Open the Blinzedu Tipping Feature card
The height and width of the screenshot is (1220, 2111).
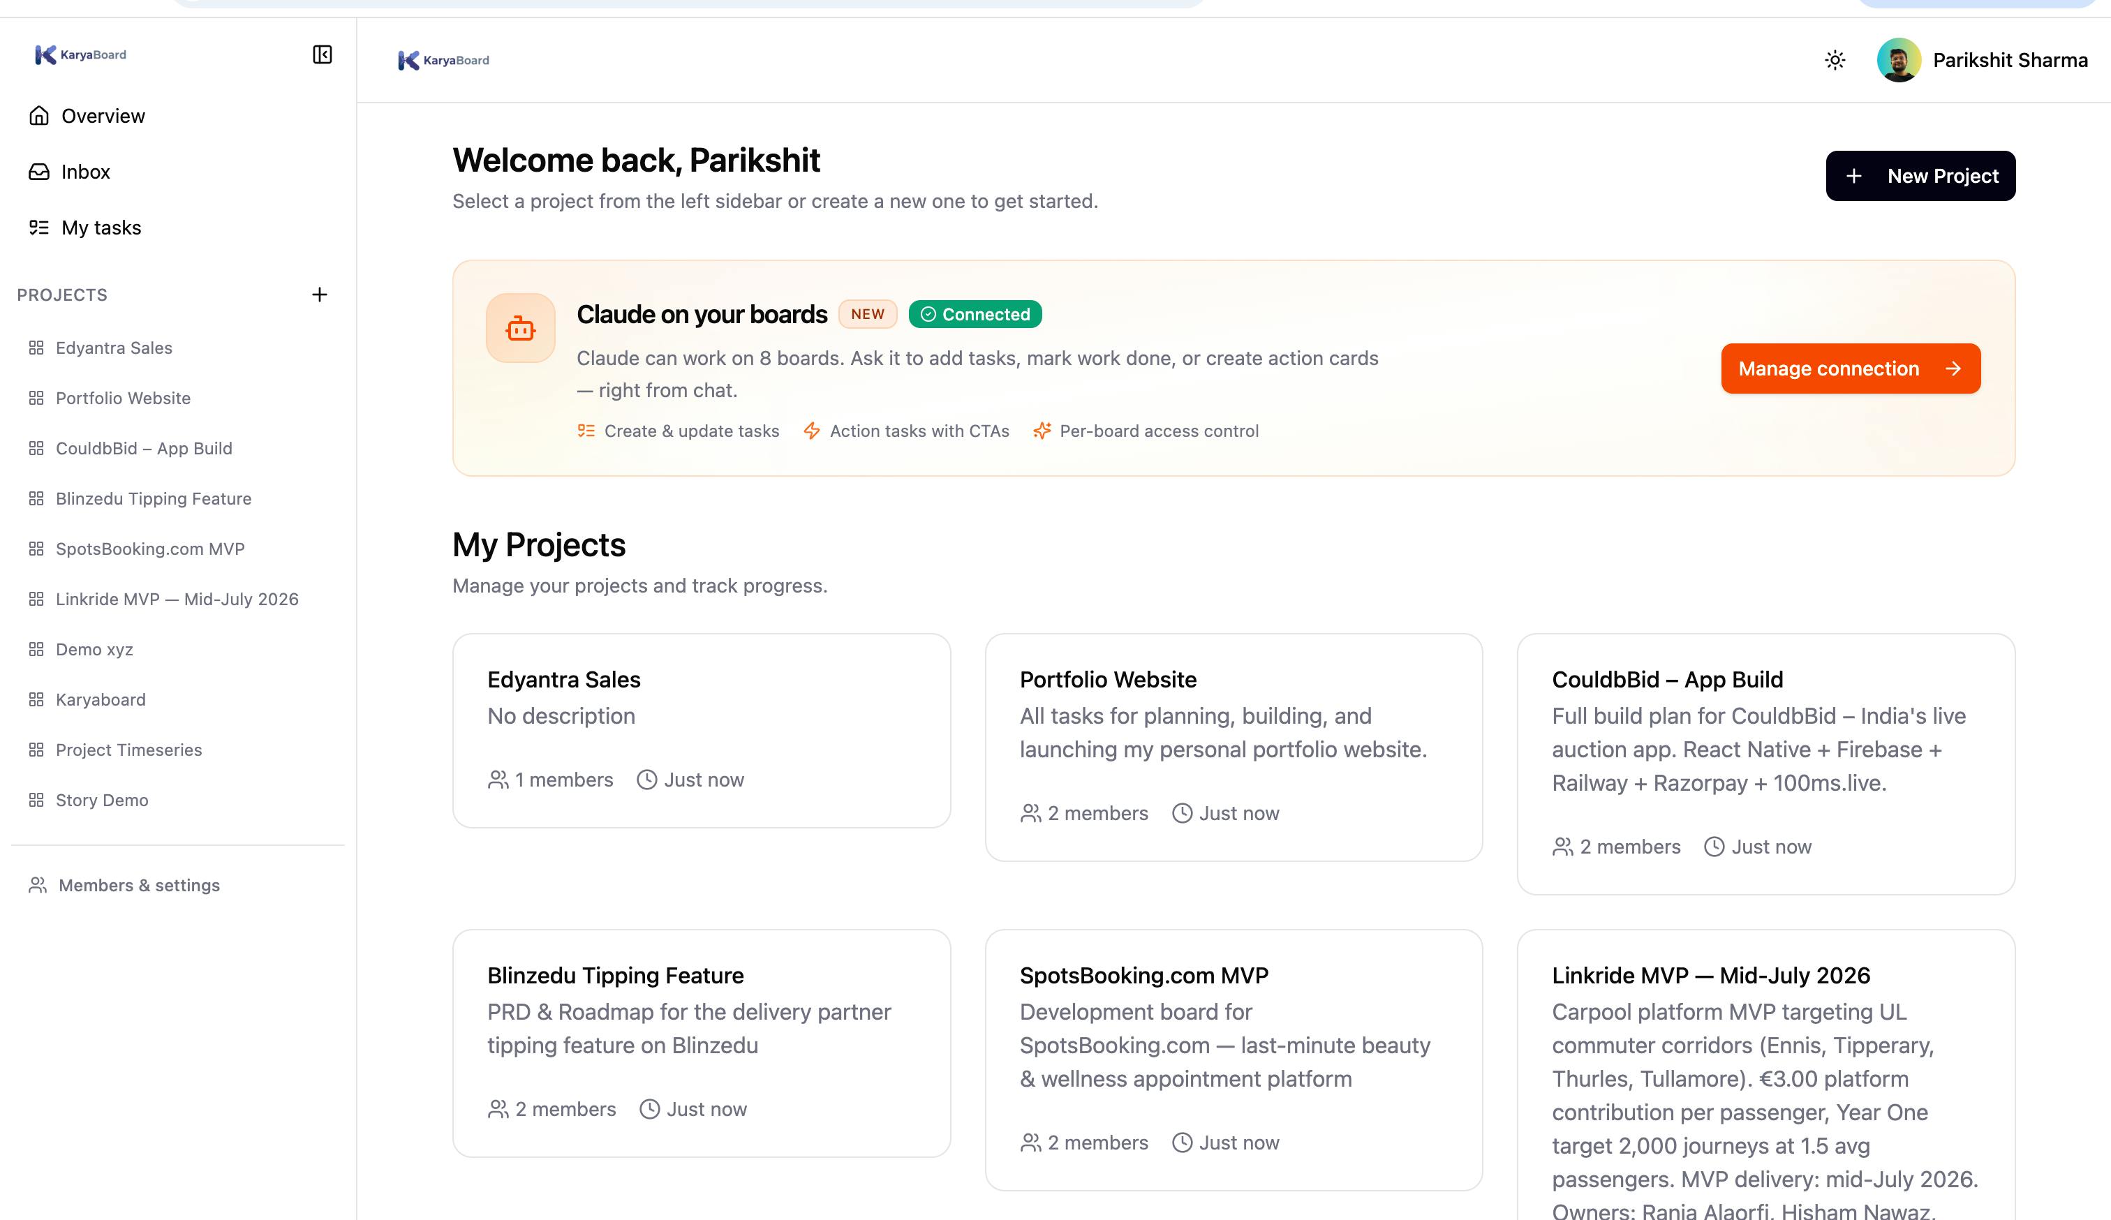click(x=701, y=1043)
